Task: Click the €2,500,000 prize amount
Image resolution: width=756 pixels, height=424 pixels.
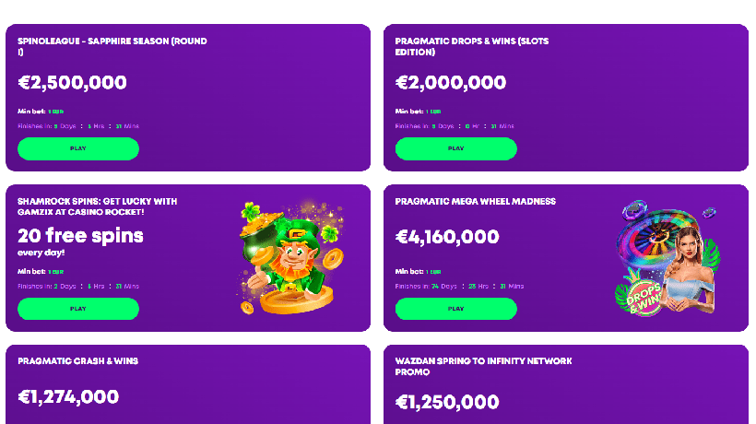Action: coord(73,82)
